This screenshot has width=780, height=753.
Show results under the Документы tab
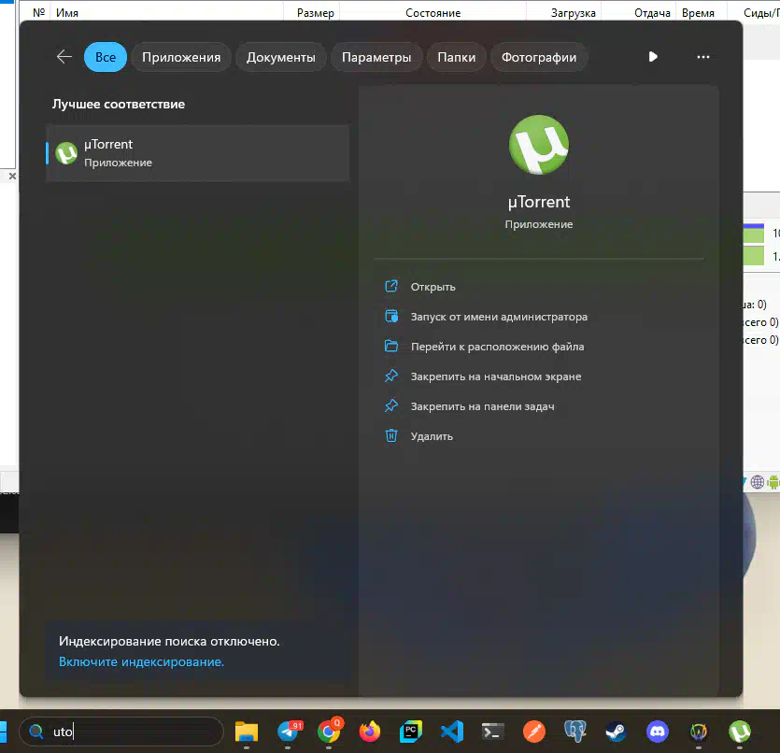tap(281, 57)
